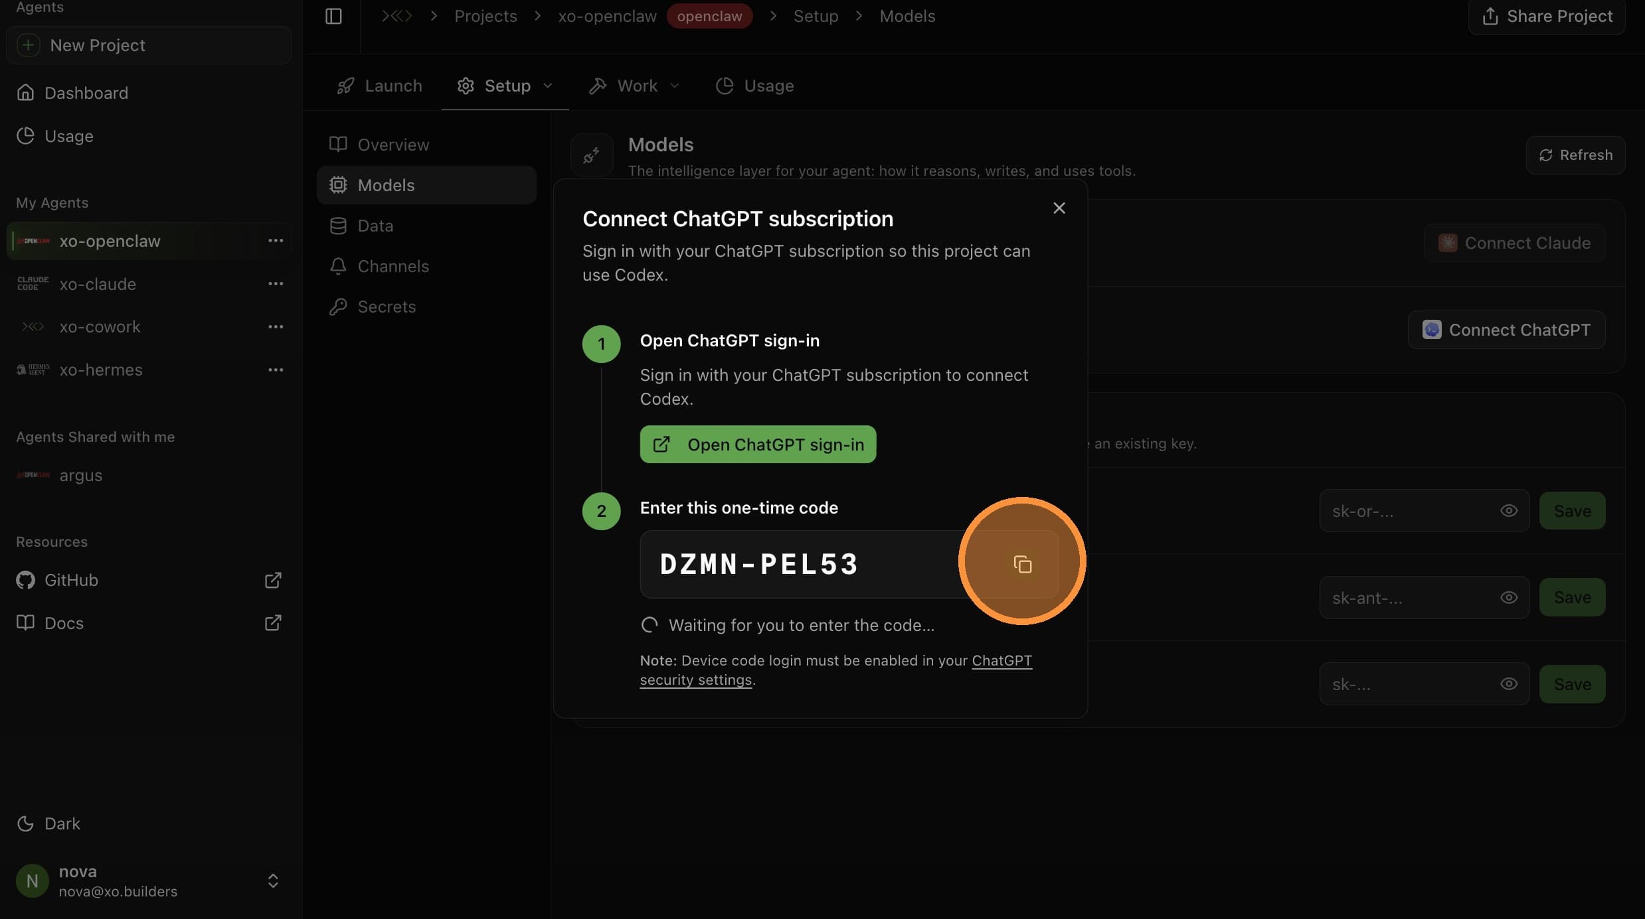The width and height of the screenshot is (1645, 919).
Task: Click GitHub external link icon
Action: (x=273, y=580)
